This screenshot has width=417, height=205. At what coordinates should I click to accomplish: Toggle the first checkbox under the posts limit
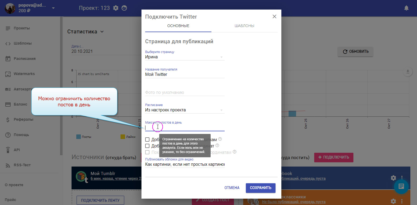coord(147,139)
